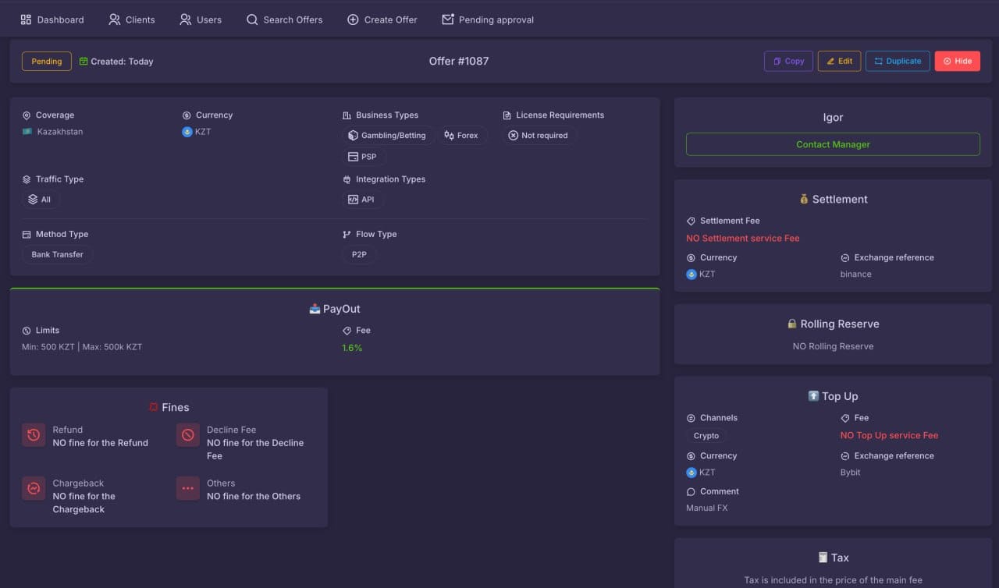Click the Chargeback fine icon
The width and height of the screenshot is (999, 588).
click(34, 489)
